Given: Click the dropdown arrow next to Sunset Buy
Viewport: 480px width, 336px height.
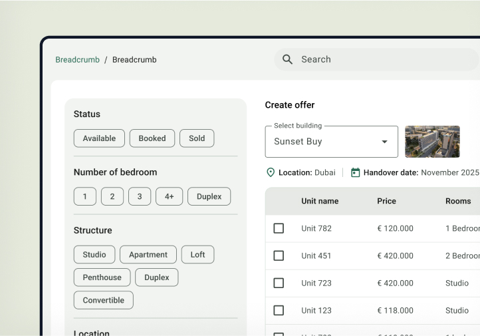Looking at the screenshot, I should (x=384, y=142).
